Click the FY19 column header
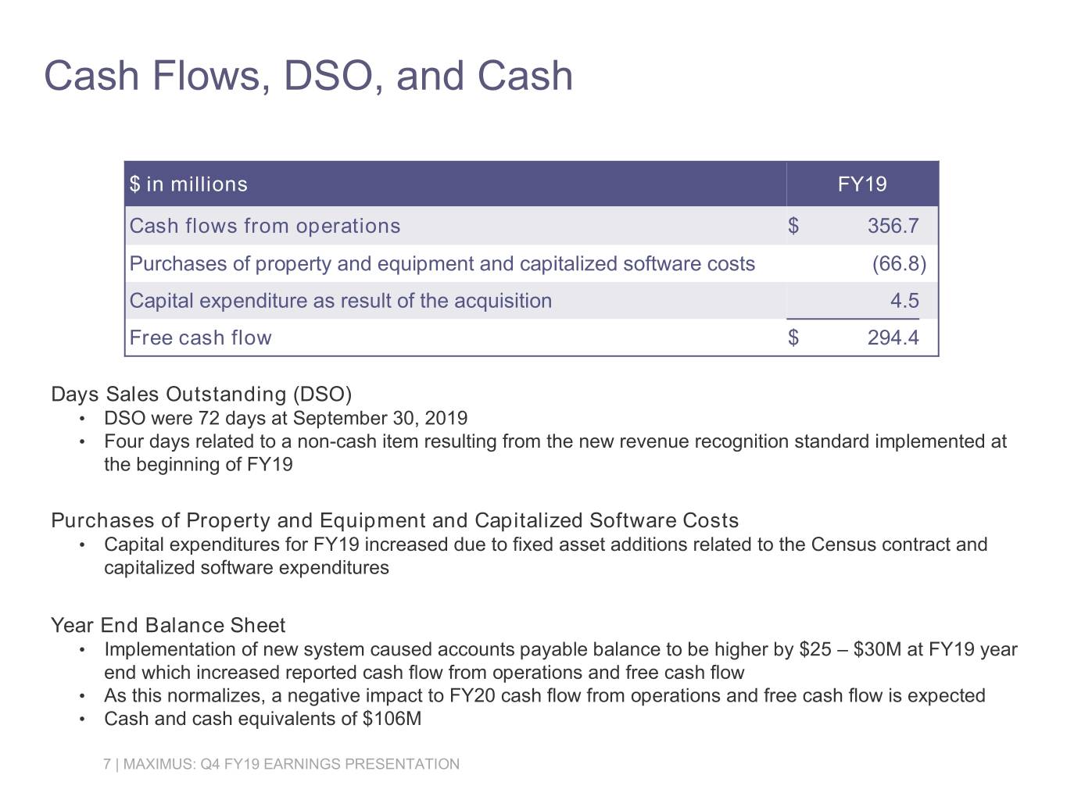The width and height of the screenshot is (1067, 800). [861, 184]
